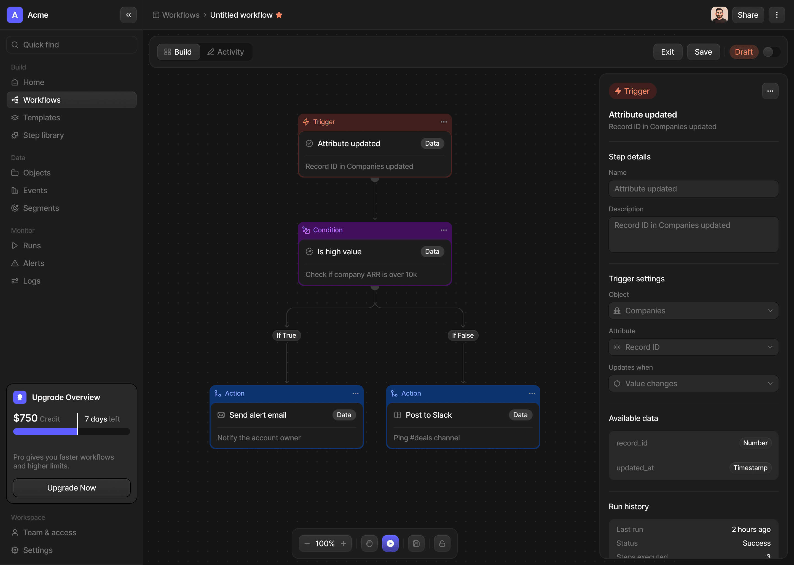Toggle the Draft publish switch

(771, 52)
